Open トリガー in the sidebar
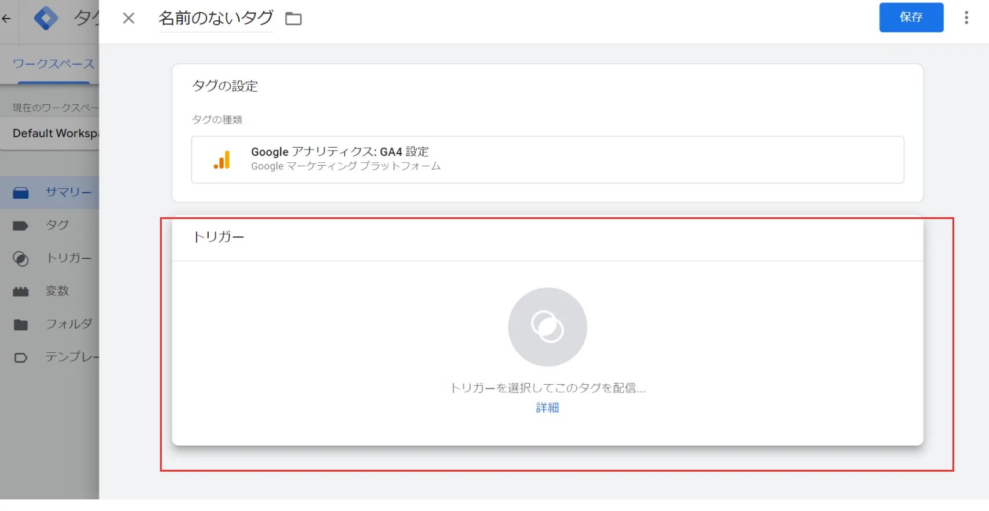989x511 pixels. (x=50, y=258)
